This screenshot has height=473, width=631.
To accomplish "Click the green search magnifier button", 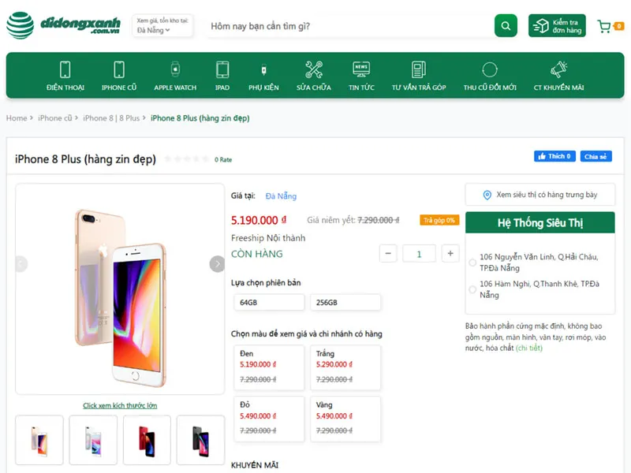I will (506, 26).
